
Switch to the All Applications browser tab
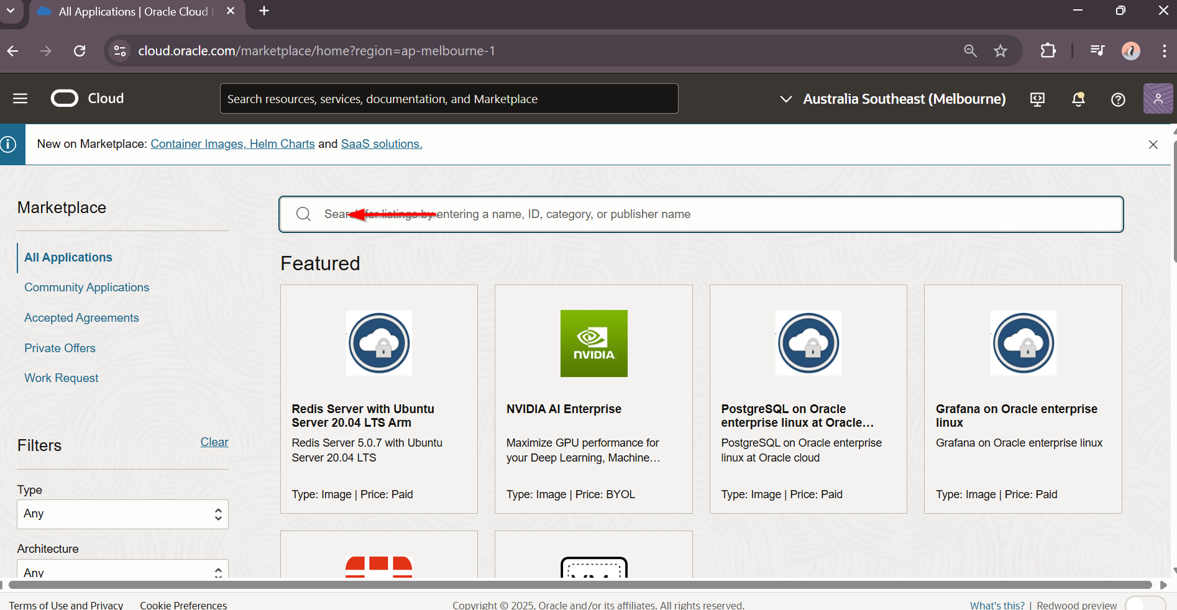124,11
